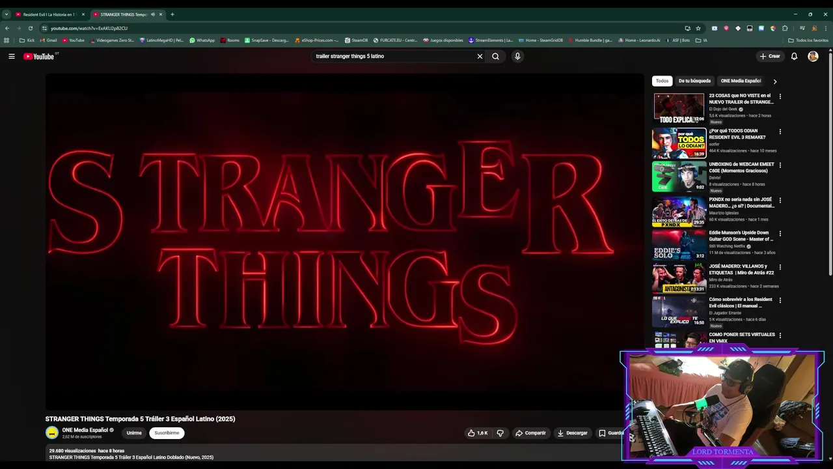The width and height of the screenshot is (833, 469).
Task: Open the SteamDB bookmark
Action: point(356,40)
